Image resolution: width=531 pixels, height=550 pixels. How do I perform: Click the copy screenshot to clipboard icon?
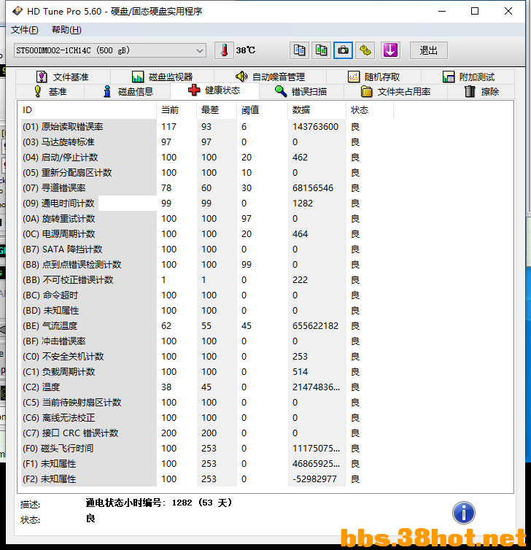point(321,50)
